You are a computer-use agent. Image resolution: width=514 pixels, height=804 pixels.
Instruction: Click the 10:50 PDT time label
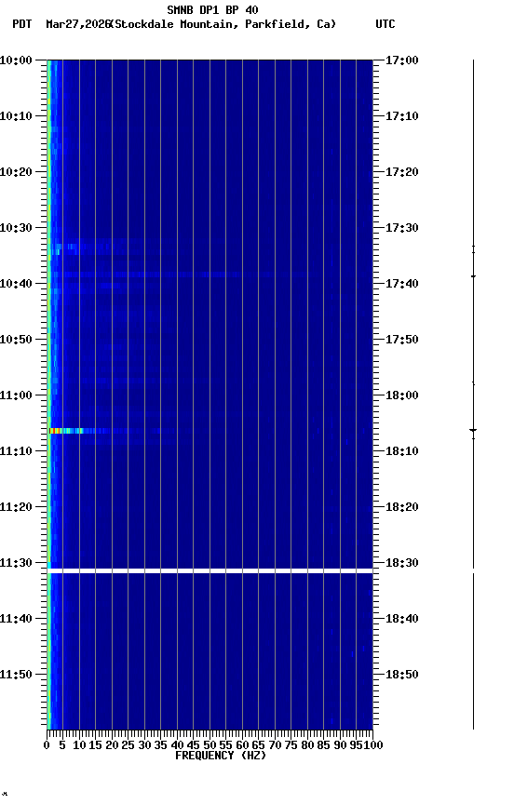pos(16,340)
